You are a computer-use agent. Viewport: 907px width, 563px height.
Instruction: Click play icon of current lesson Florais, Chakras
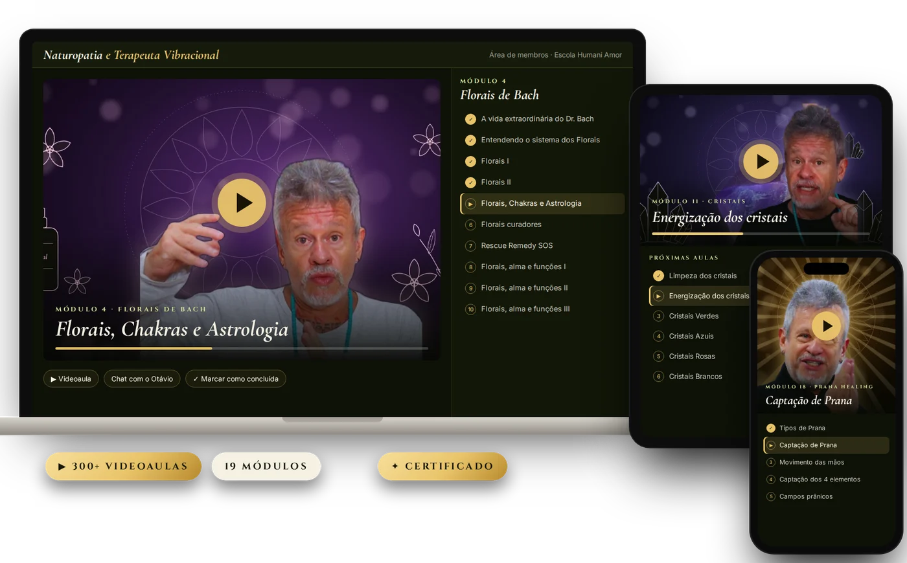(x=470, y=204)
